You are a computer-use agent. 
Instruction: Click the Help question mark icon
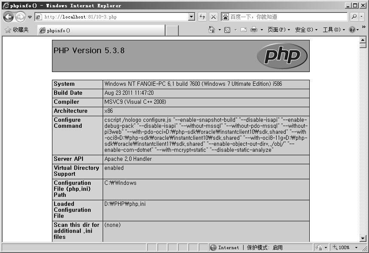352,30
